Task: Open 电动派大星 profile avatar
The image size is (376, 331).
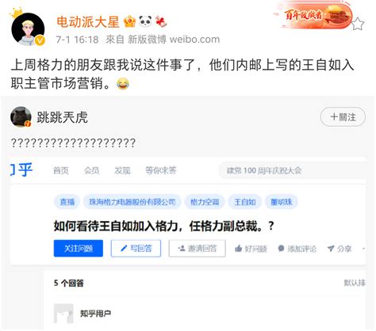Action: click(28, 29)
